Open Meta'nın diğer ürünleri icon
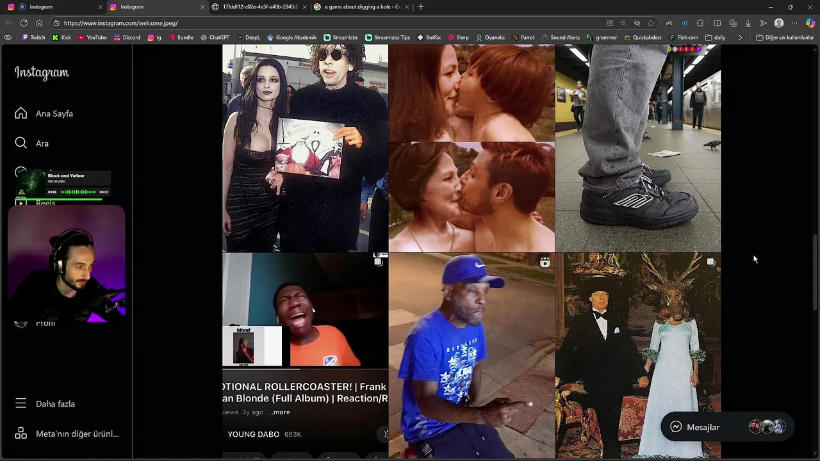820x461 pixels. point(21,433)
